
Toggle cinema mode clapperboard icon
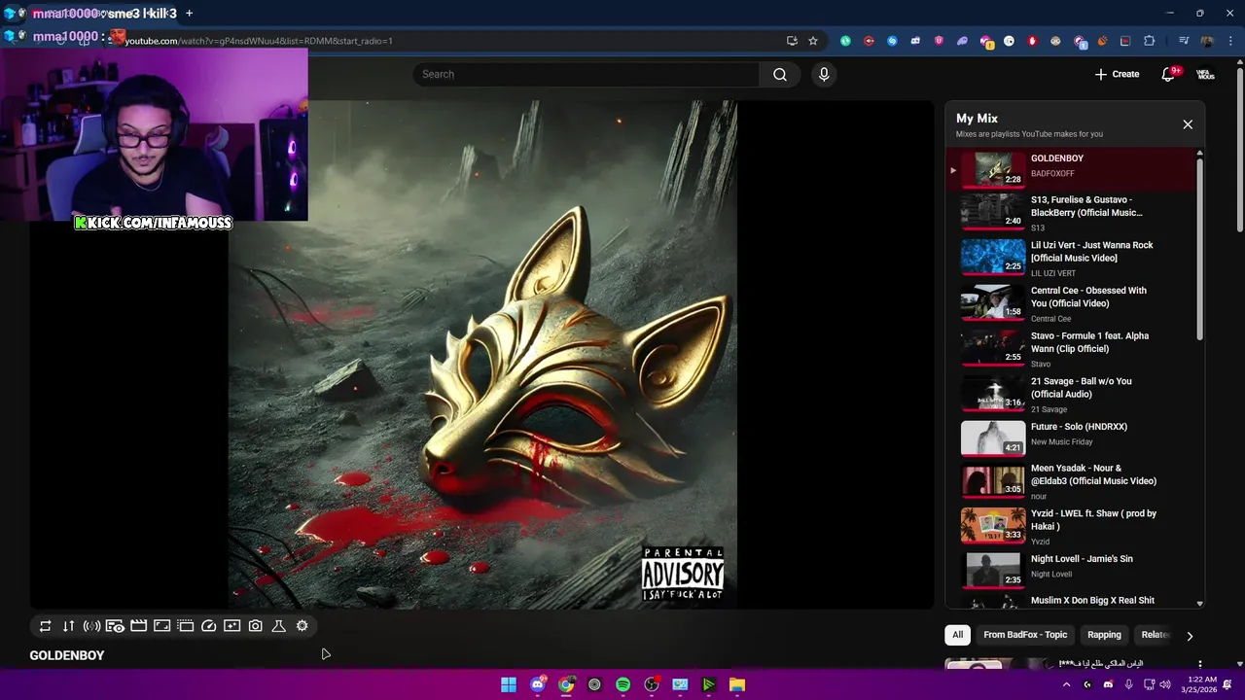[138, 626]
